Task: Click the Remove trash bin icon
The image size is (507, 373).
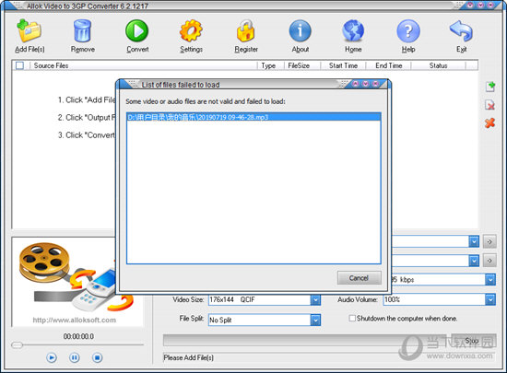Action: [x=82, y=30]
